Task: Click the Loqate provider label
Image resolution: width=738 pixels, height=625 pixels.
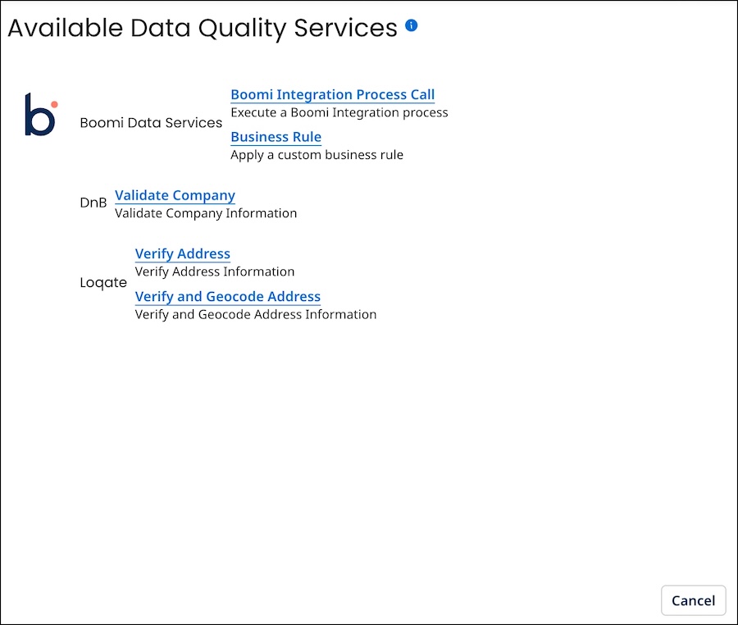Action: coord(102,282)
